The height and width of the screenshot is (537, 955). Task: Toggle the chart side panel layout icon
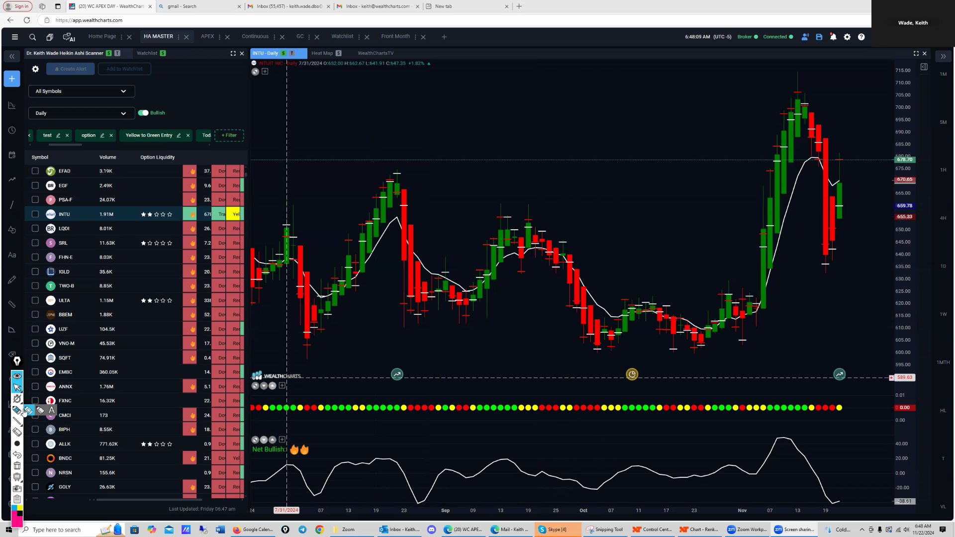[x=924, y=67]
